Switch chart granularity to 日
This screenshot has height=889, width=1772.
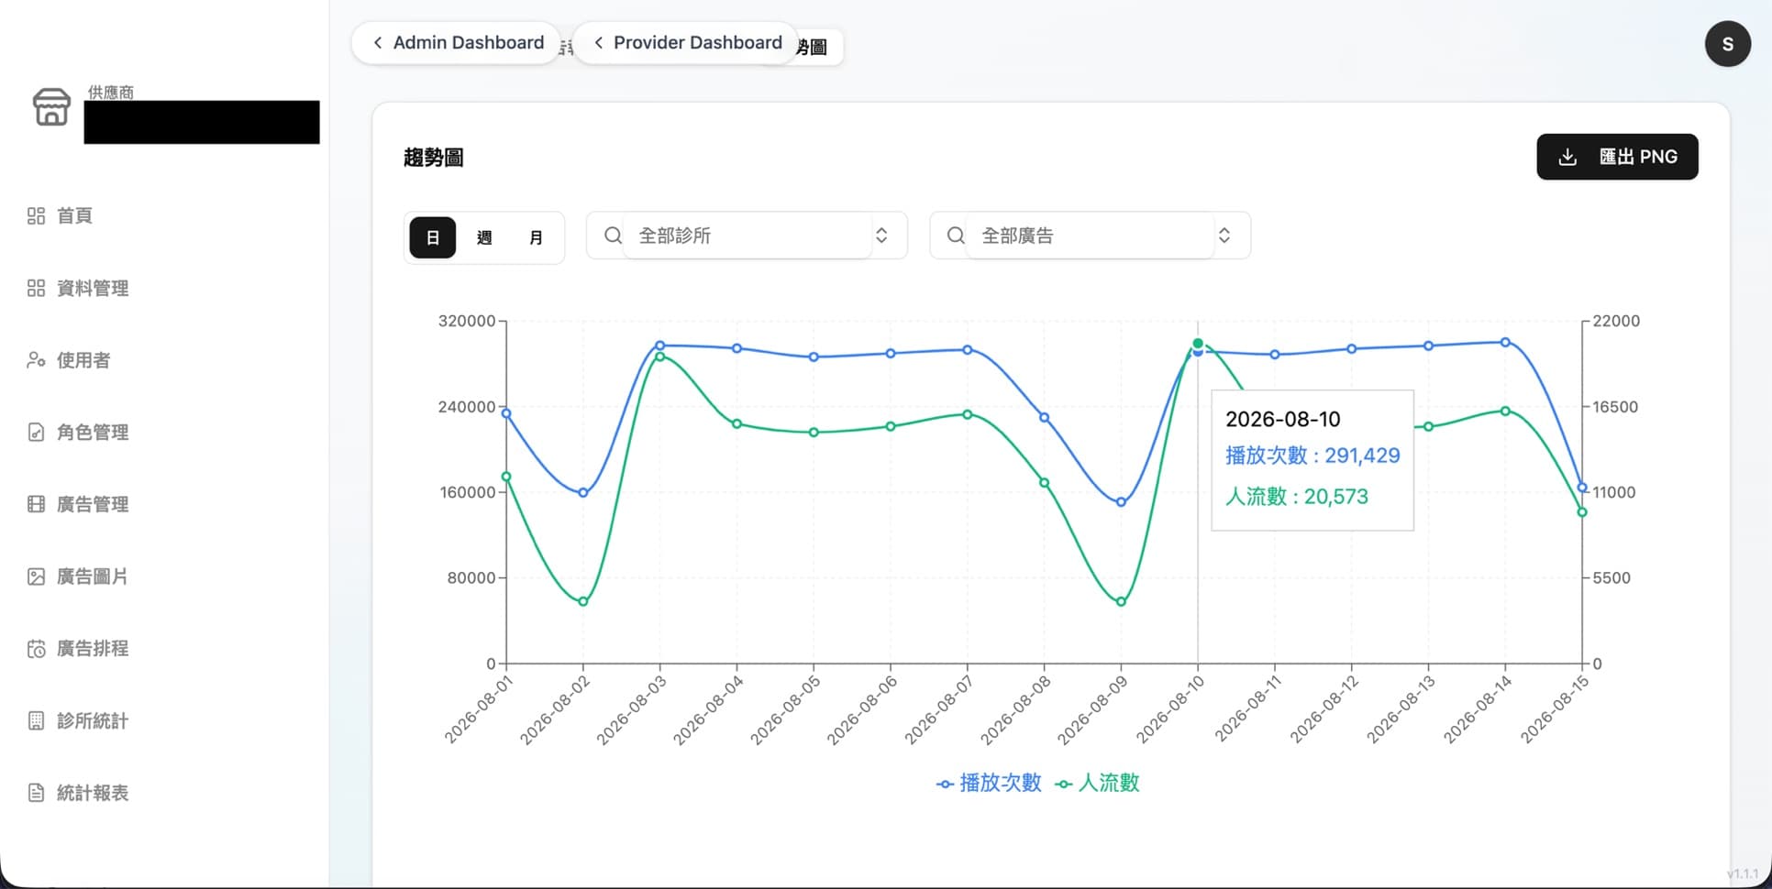tap(433, 238)
